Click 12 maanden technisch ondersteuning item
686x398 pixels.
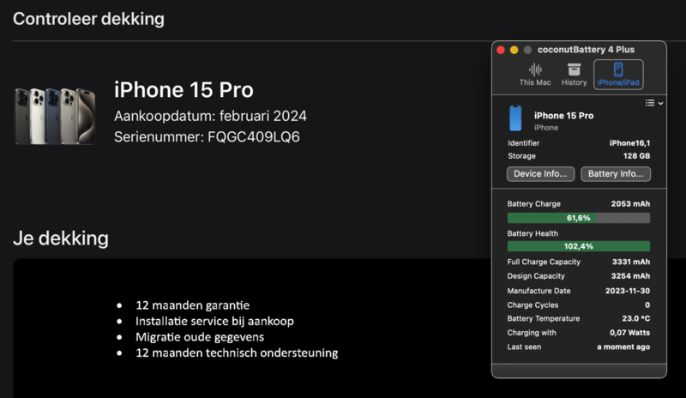(237, 353)
